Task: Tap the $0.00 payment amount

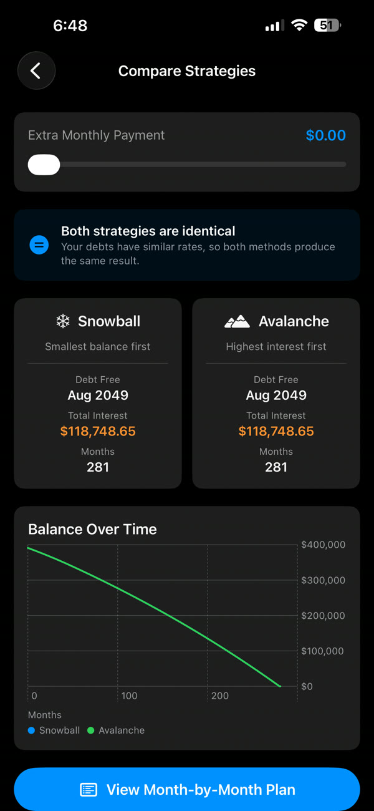Action: (x=325, y=135)
